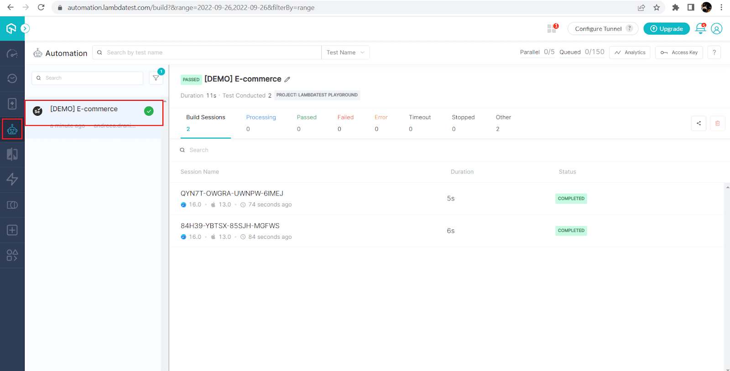Screen dimensions: 730x371
Task: Click the session list vertical scrollbar
Action: point(727,277)
